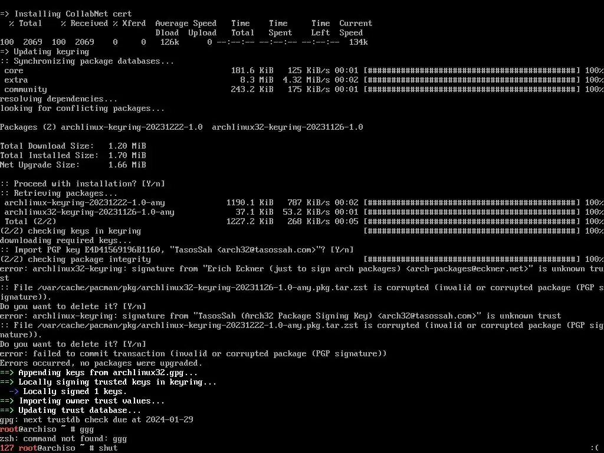The height and width of the screenshot is (453, 604).
Task: Click the community download progress bar
Action: coord(472,90)
